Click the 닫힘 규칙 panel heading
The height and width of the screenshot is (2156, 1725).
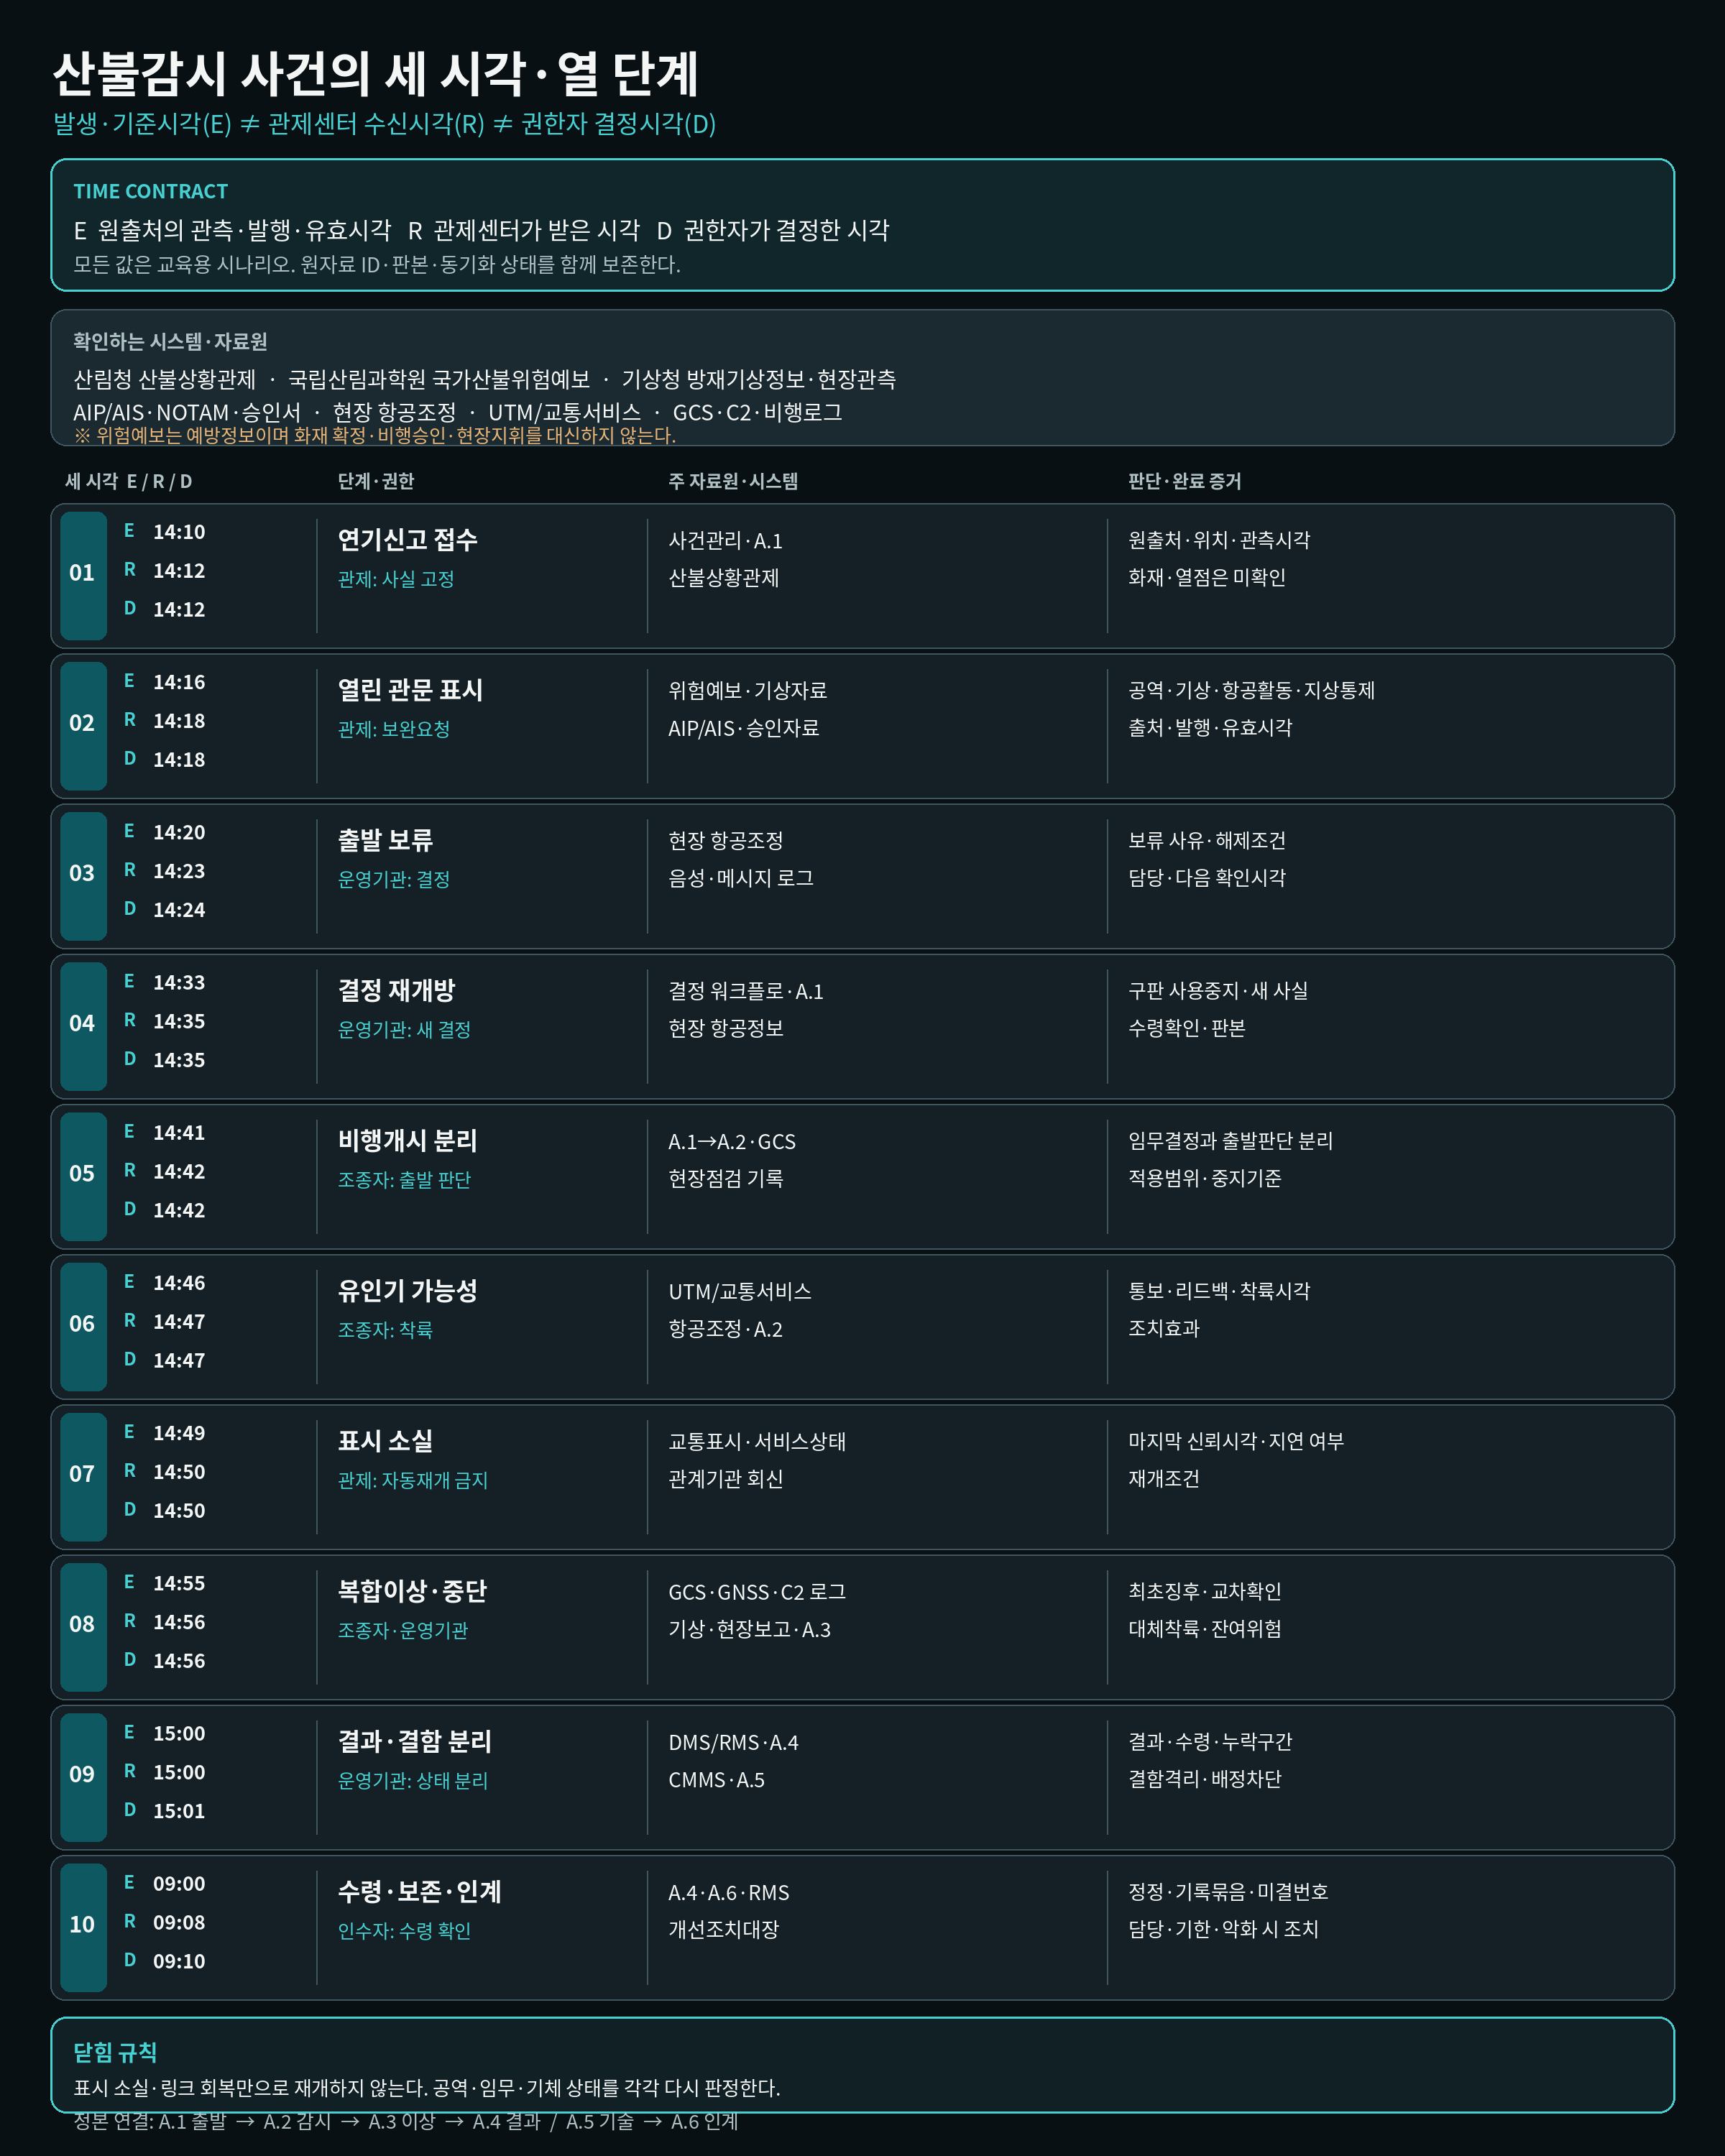(115, 2052)
